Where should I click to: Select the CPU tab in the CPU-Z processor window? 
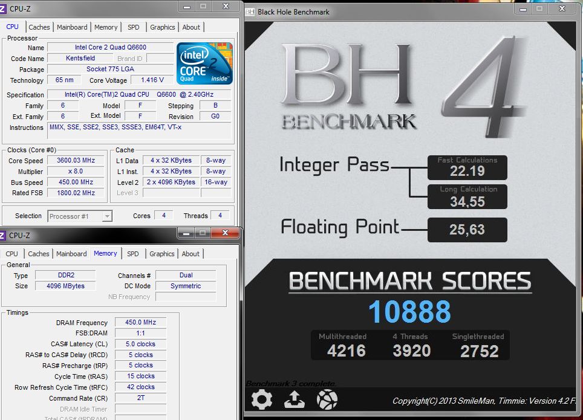(12, 27)
